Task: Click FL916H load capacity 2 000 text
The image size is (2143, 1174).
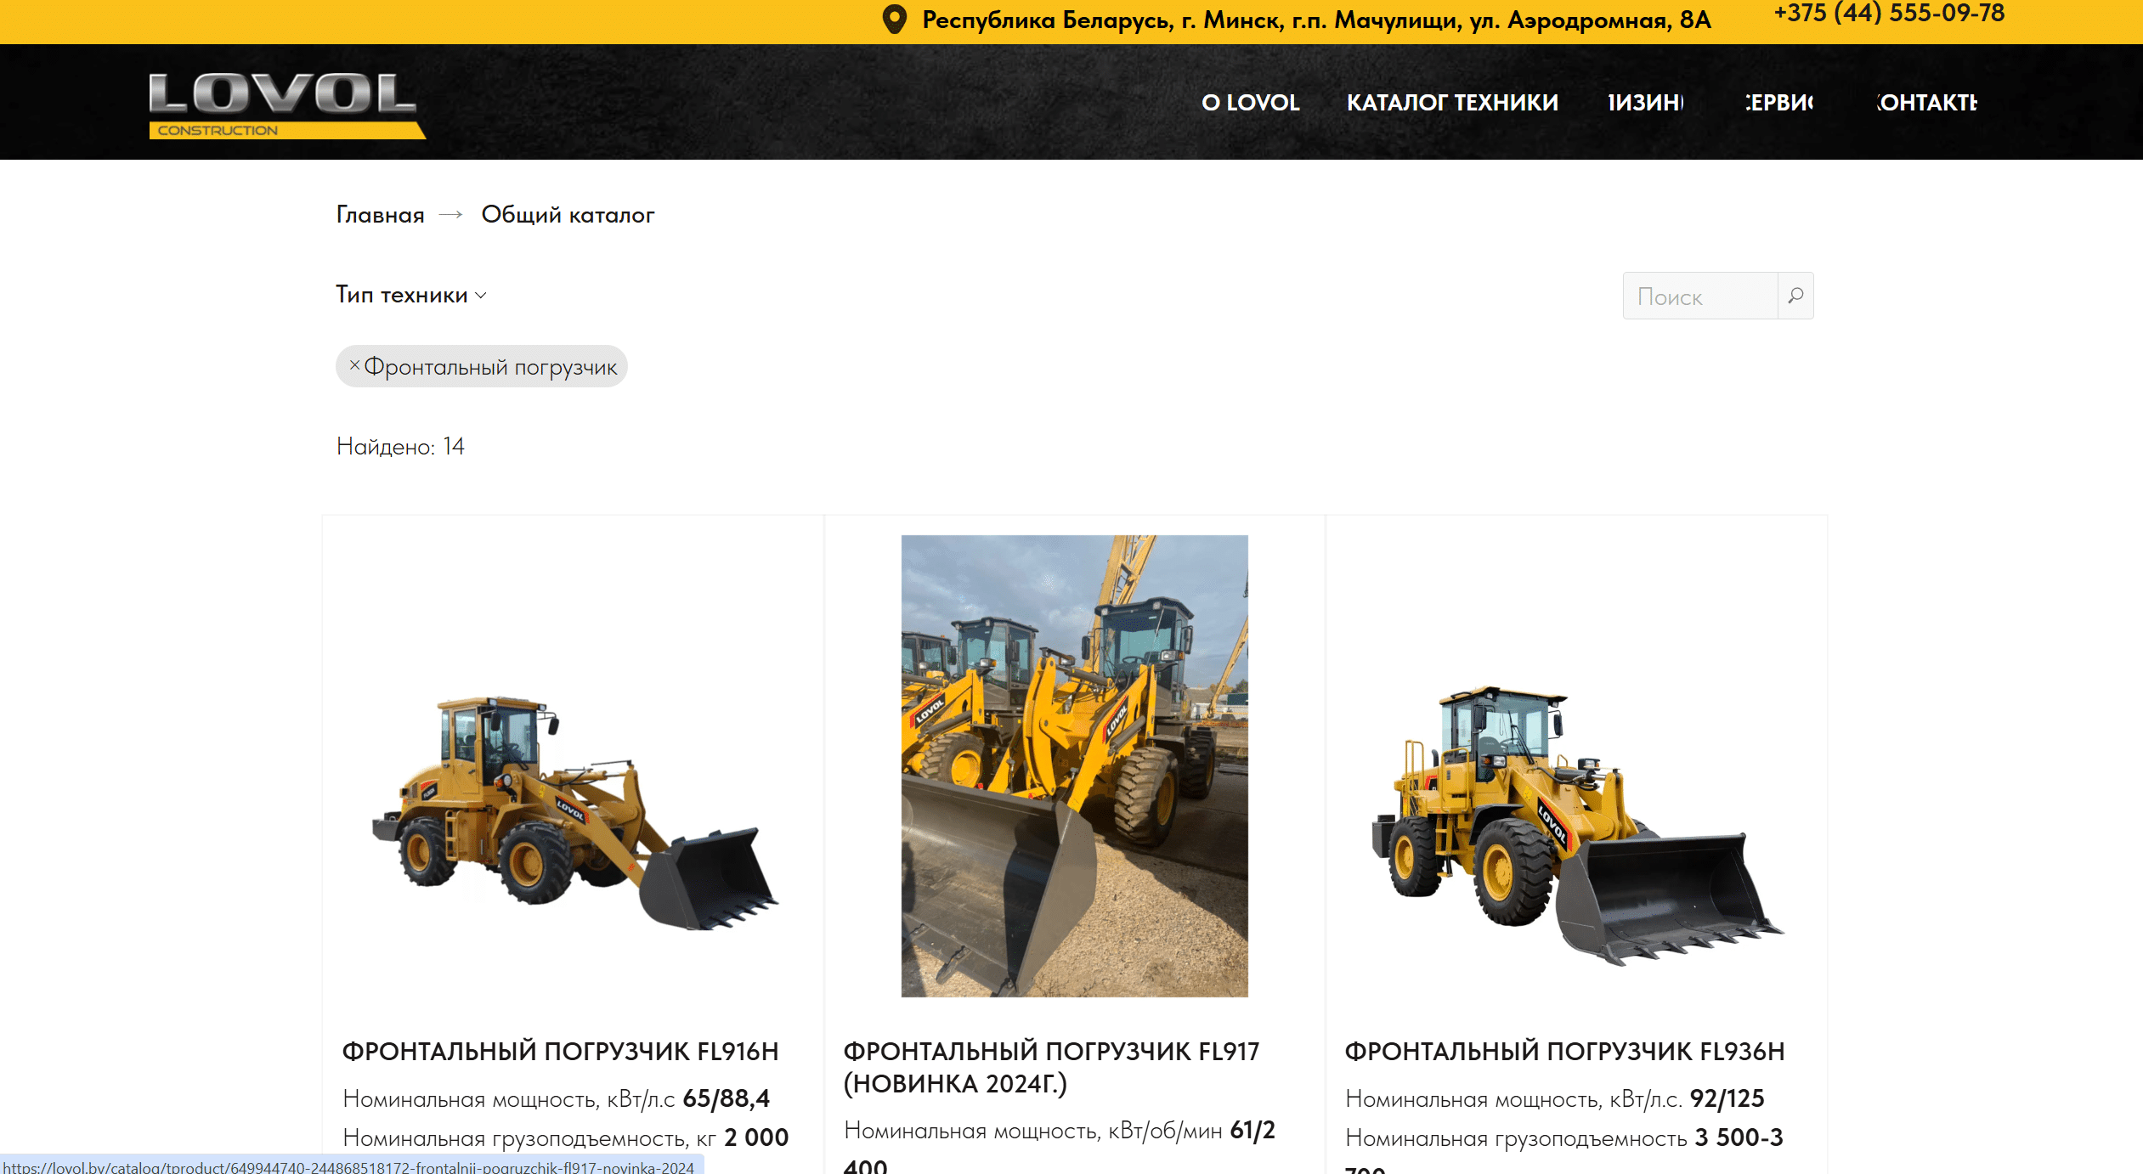Action: pyautogui.click(x=565, y=1137)
